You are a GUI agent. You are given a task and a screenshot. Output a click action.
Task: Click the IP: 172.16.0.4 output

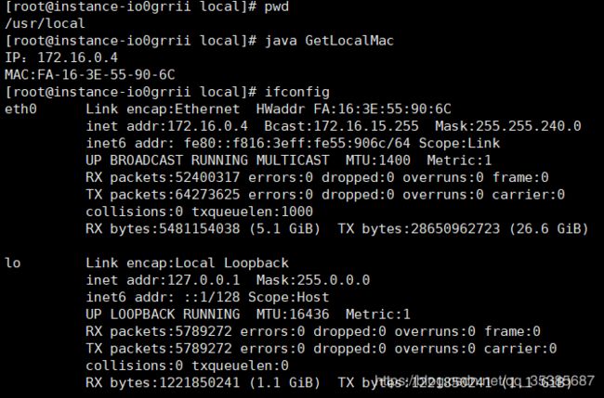point(61,58)
